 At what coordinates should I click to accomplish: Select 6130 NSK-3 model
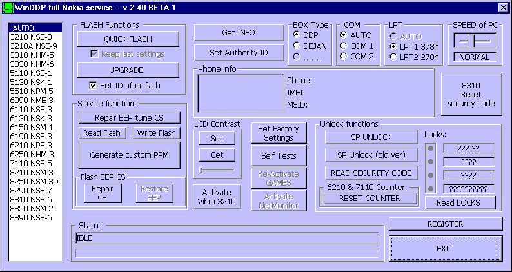[35, 118]
